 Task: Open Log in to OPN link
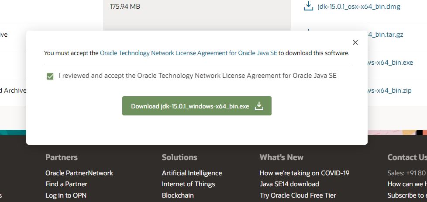click(66, 195)
